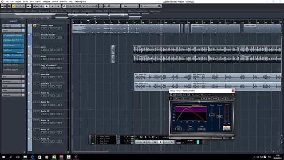Viewport: 284px width, 160px height.
Task: Expand Inspector Sends section
Action: pyautogui.click(x=13, y=86)
